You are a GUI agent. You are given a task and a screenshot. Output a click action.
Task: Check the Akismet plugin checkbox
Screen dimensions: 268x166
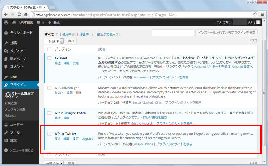(x=49, y=58)
